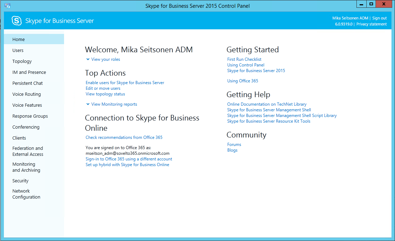Click the Community heading
This screenshot has width=395, height=241.
point(246,135)
